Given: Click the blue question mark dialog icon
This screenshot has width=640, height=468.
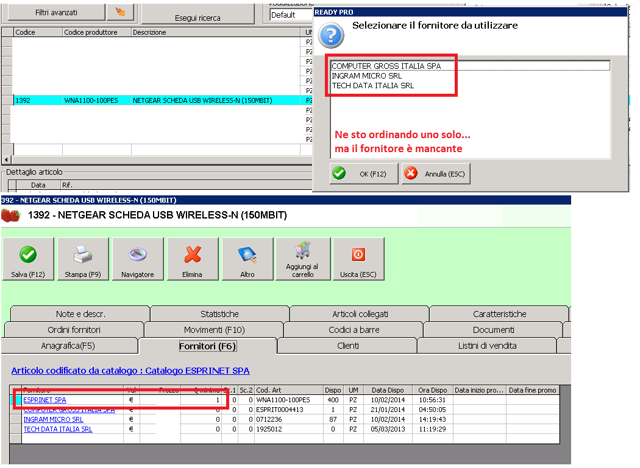Looking at the screenshot, I should tap(331, 35).
